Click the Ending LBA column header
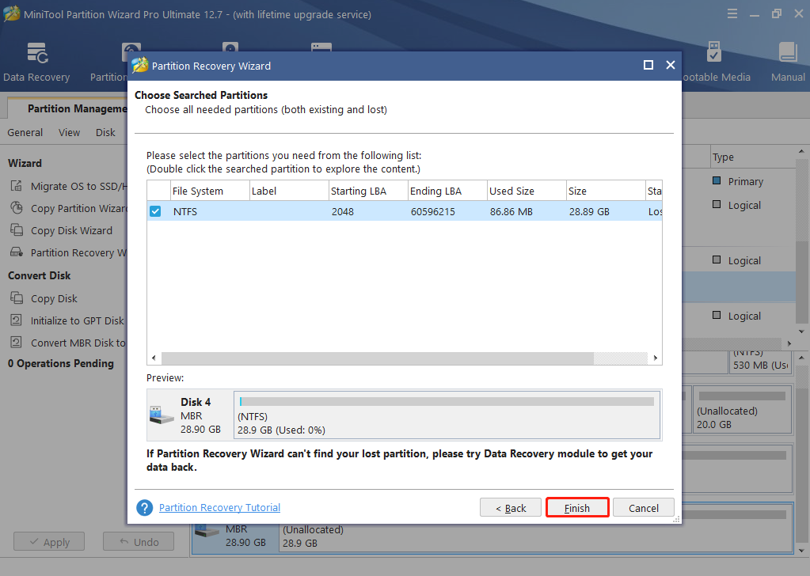Image resolution: width=810 pixels, height=576 pixels. point(447,191)
